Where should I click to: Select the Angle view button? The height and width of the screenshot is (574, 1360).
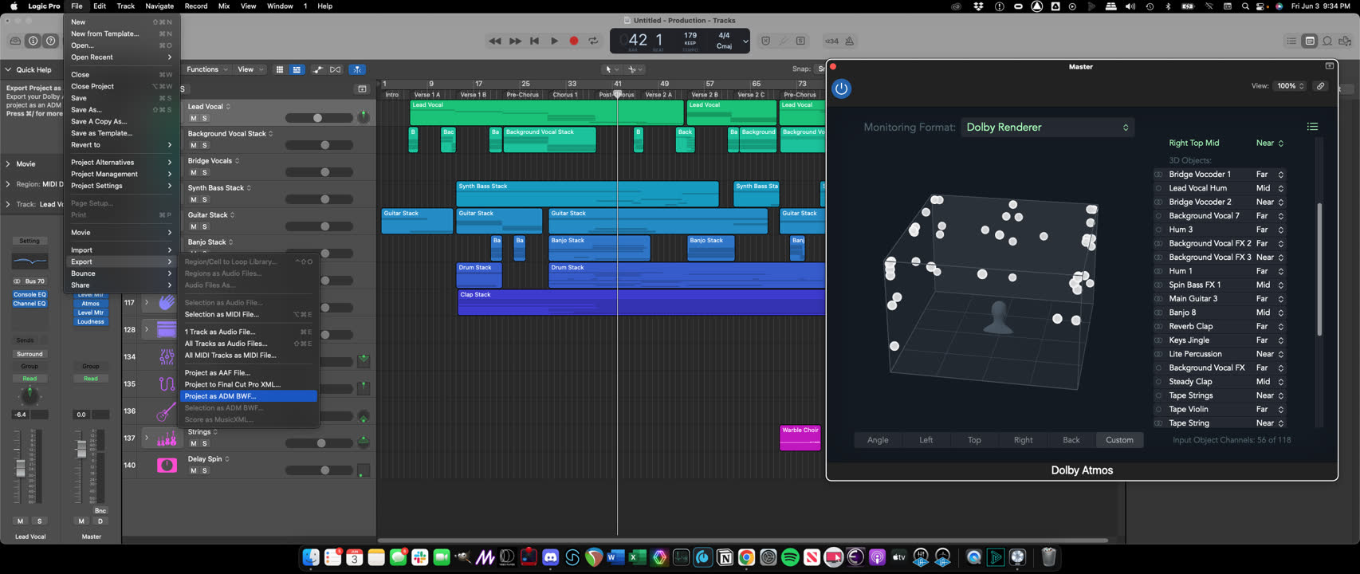coord(878,440)
